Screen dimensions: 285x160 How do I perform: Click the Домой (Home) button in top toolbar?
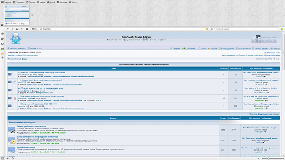51,2
